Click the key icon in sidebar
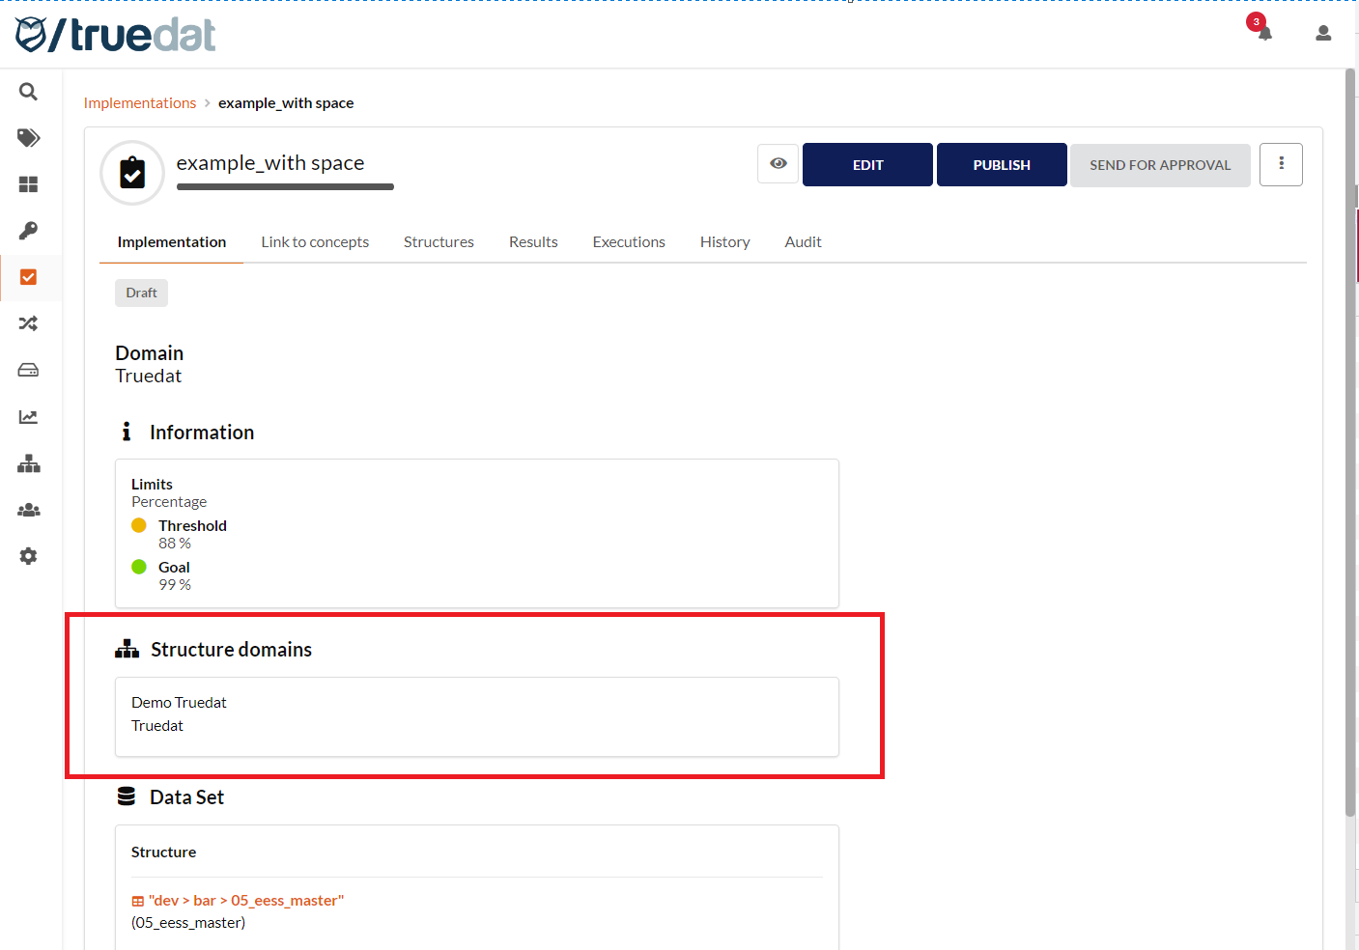The width and height of the screenshot is (1359, 950). [28, 231]
